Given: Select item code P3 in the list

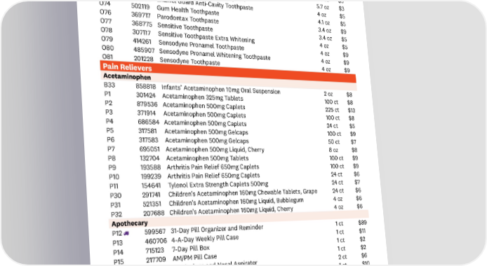Looking at the screenshot, I should click(x=109, y=112).
